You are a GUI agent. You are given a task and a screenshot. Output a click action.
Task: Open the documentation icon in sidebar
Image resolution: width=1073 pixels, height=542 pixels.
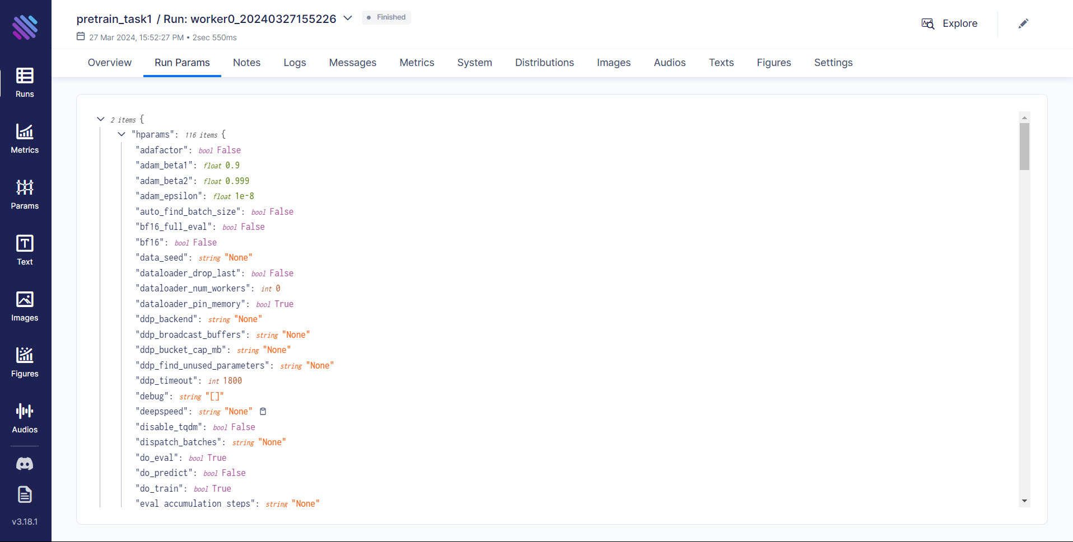point(25,494)
